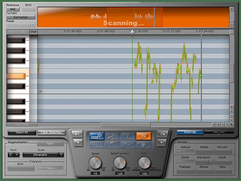
Task: Click the highlighted orange piano key
Action: click(16, 76)
